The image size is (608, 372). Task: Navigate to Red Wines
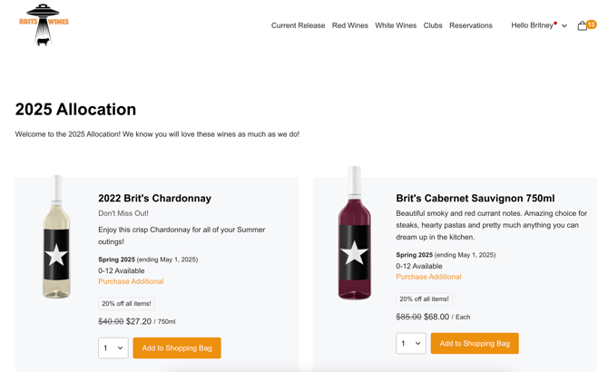350,25
